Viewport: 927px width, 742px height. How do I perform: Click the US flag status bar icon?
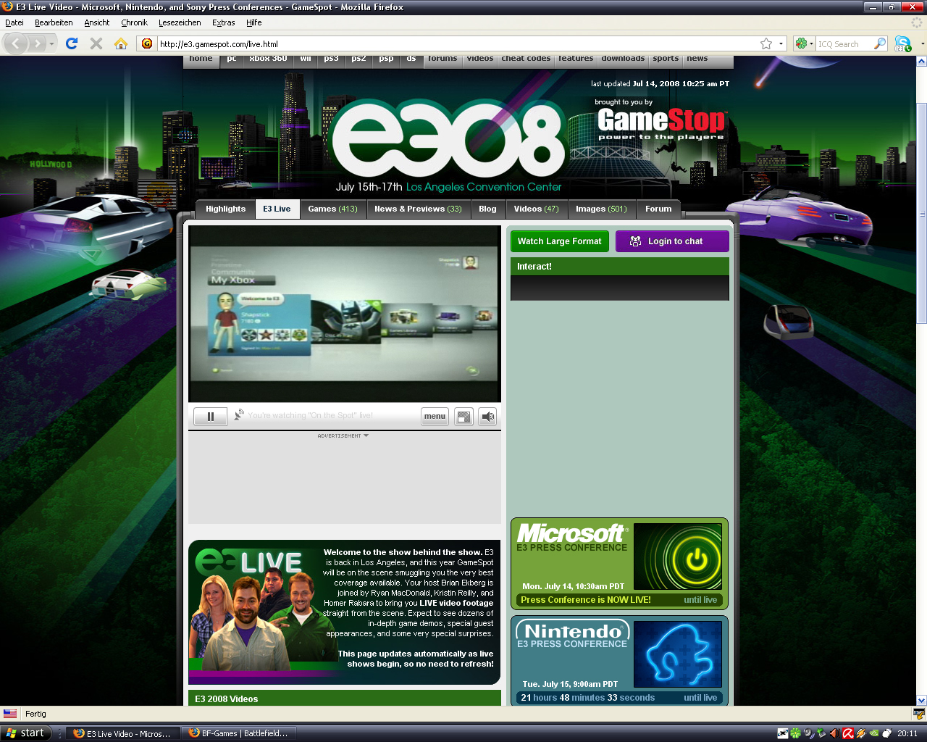tap(10, 714)
